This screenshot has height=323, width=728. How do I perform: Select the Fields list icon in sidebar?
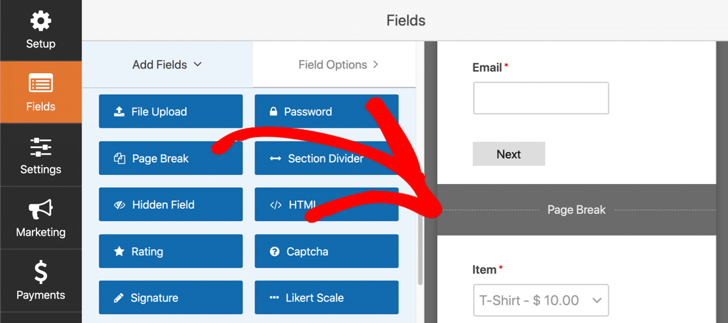pyautogui.click(x=40, y=83)
